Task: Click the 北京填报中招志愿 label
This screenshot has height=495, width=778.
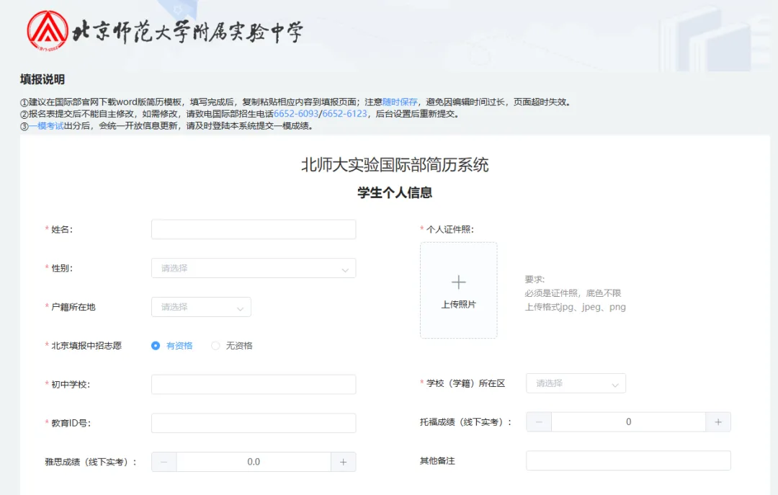Action: (x=86, y=346)
